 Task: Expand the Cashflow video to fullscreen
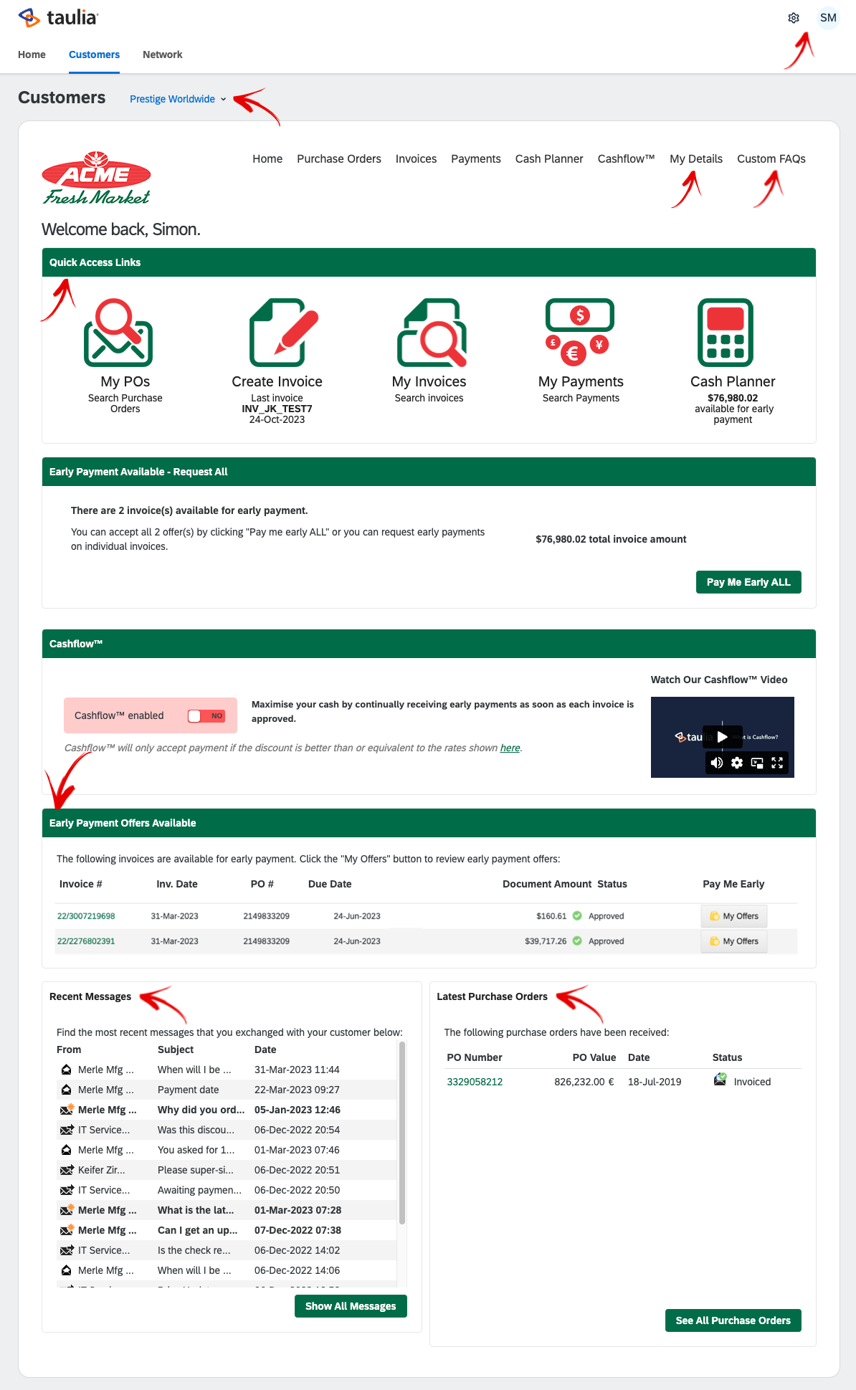click(x=777, y=763)
